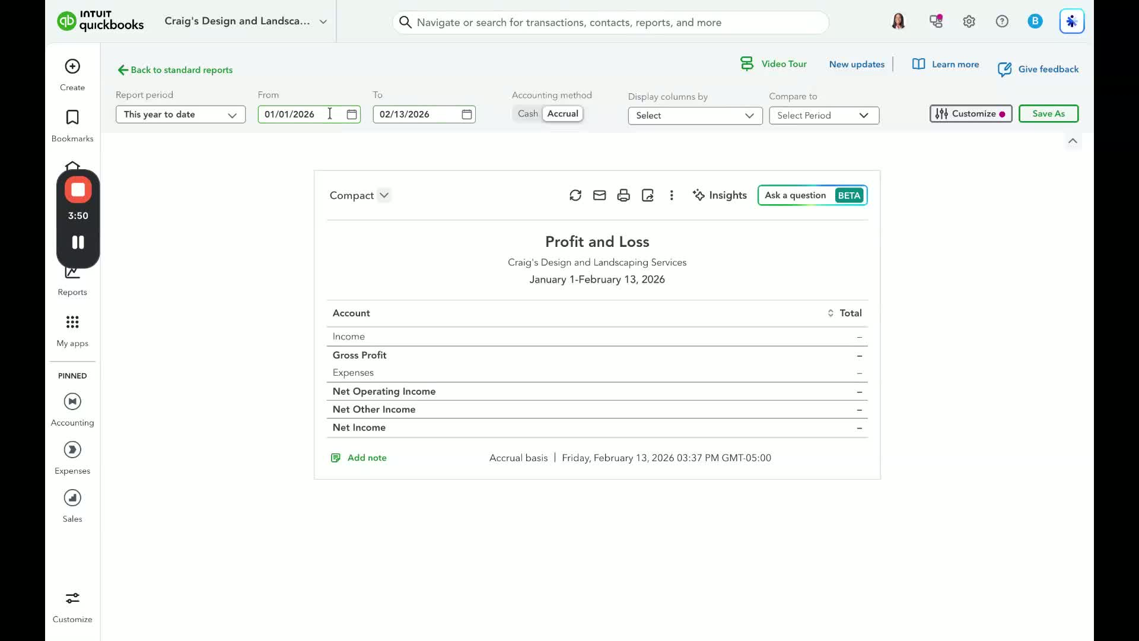Email the report via envelope icon

pos(599,195)
